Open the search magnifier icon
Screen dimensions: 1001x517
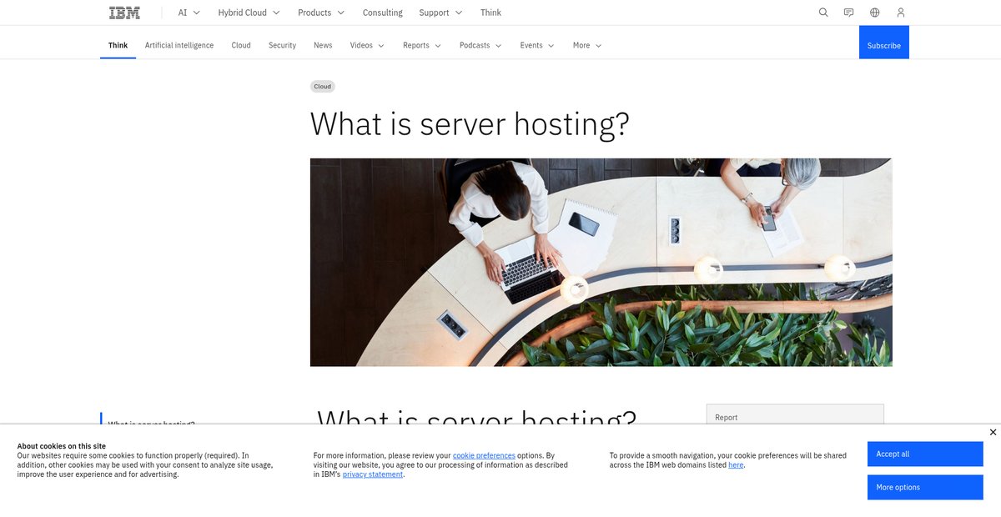823,13
